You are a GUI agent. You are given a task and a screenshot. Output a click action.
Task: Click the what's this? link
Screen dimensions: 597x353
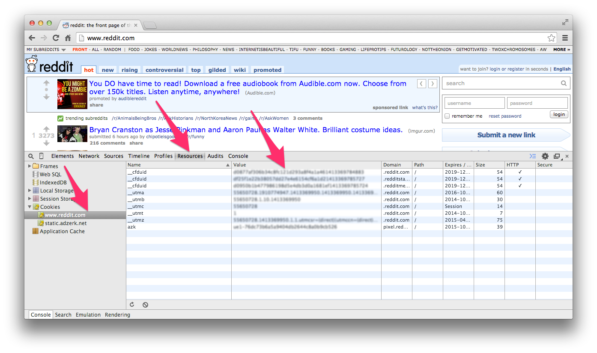point(425,108)
